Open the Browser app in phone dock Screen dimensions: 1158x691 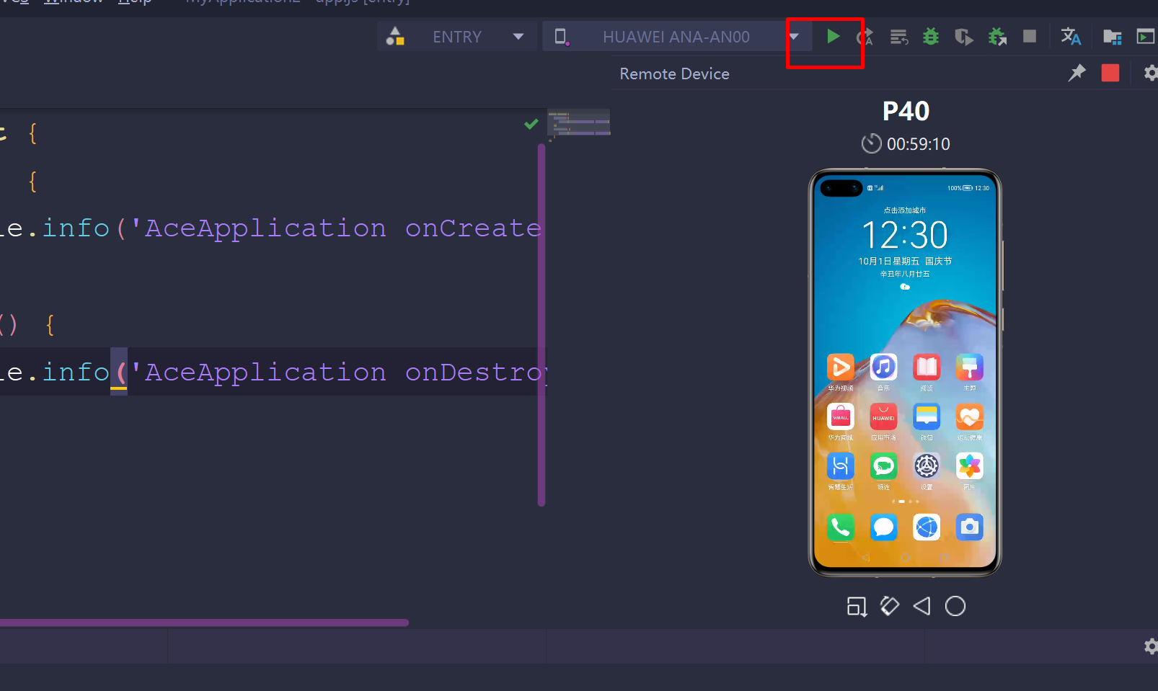pos(927,527)
